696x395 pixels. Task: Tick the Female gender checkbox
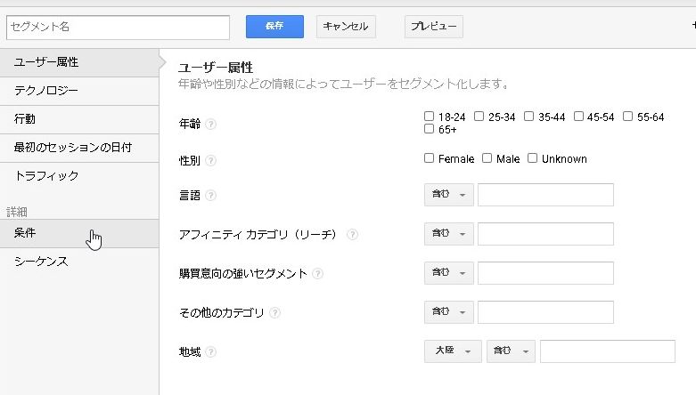(x=430, y=158)
